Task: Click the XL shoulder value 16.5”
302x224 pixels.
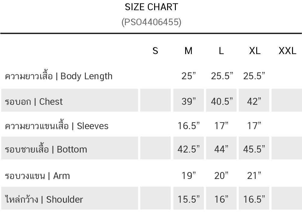Action: 254,199
